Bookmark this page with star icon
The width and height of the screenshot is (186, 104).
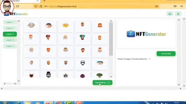(x=157, y=6)
